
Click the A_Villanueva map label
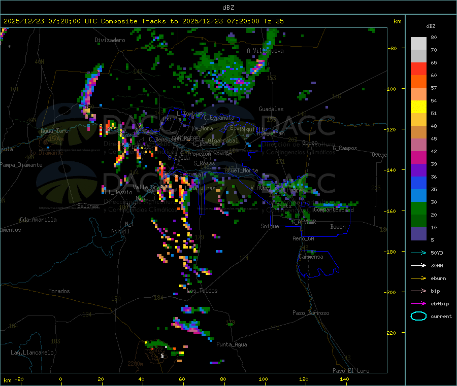pyautogui.click(x=265, y=51)
